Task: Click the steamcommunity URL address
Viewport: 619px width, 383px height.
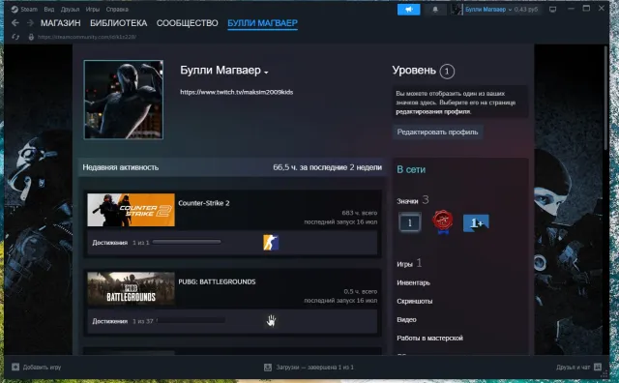Action: [87, 37]
